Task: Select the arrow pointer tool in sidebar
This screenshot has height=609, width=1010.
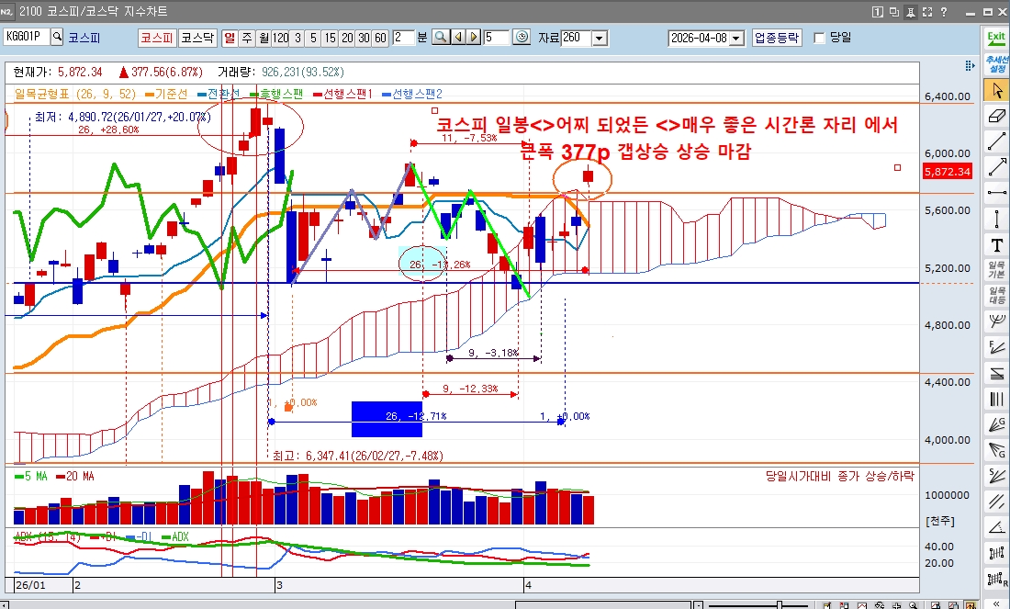Action: [x=996, y=90]
